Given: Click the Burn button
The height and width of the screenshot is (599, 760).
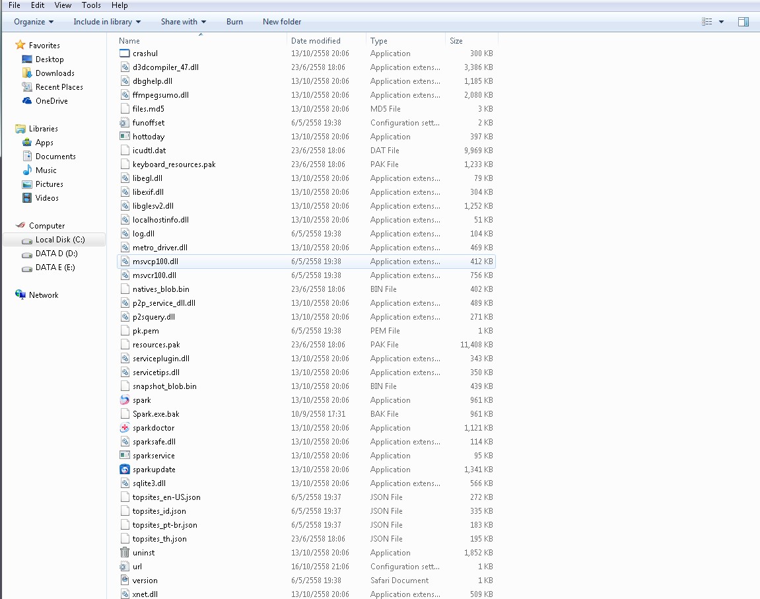Looking at the screenshot, I should coord(234,22).
